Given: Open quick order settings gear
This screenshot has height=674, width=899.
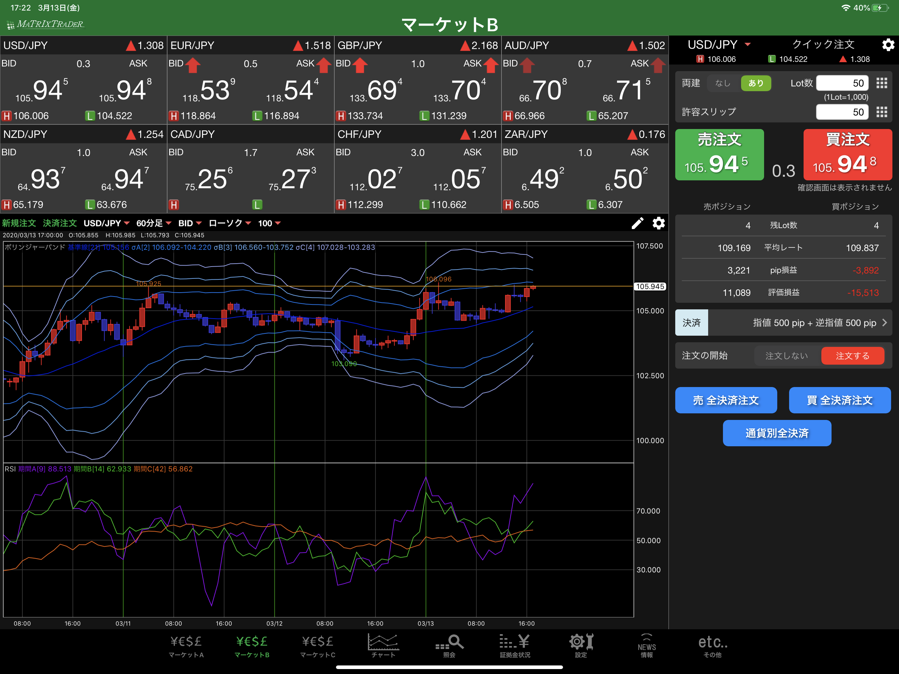Looking at the screenshot, I should [888, 45].
